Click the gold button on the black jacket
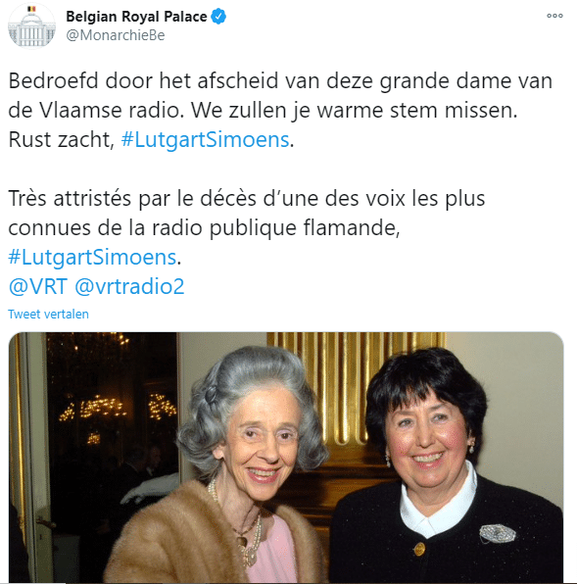Image resolution: width=577 pixels, height=584 pixels. pos(419,549)
